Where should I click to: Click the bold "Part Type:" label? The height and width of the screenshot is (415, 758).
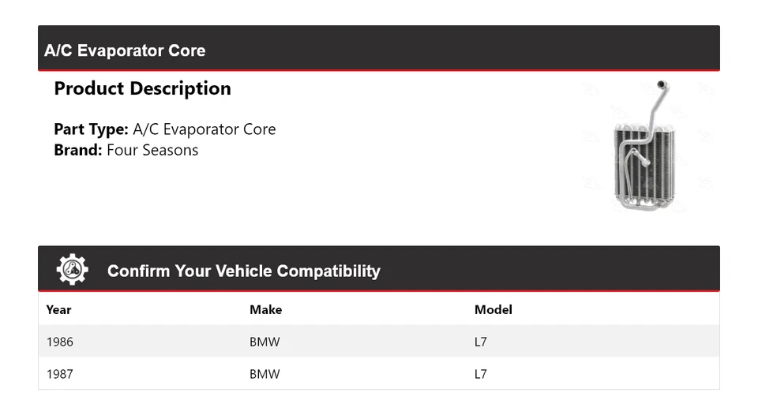coord(91,129)
